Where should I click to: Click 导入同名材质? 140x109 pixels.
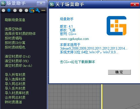click(x=15, y=84)
